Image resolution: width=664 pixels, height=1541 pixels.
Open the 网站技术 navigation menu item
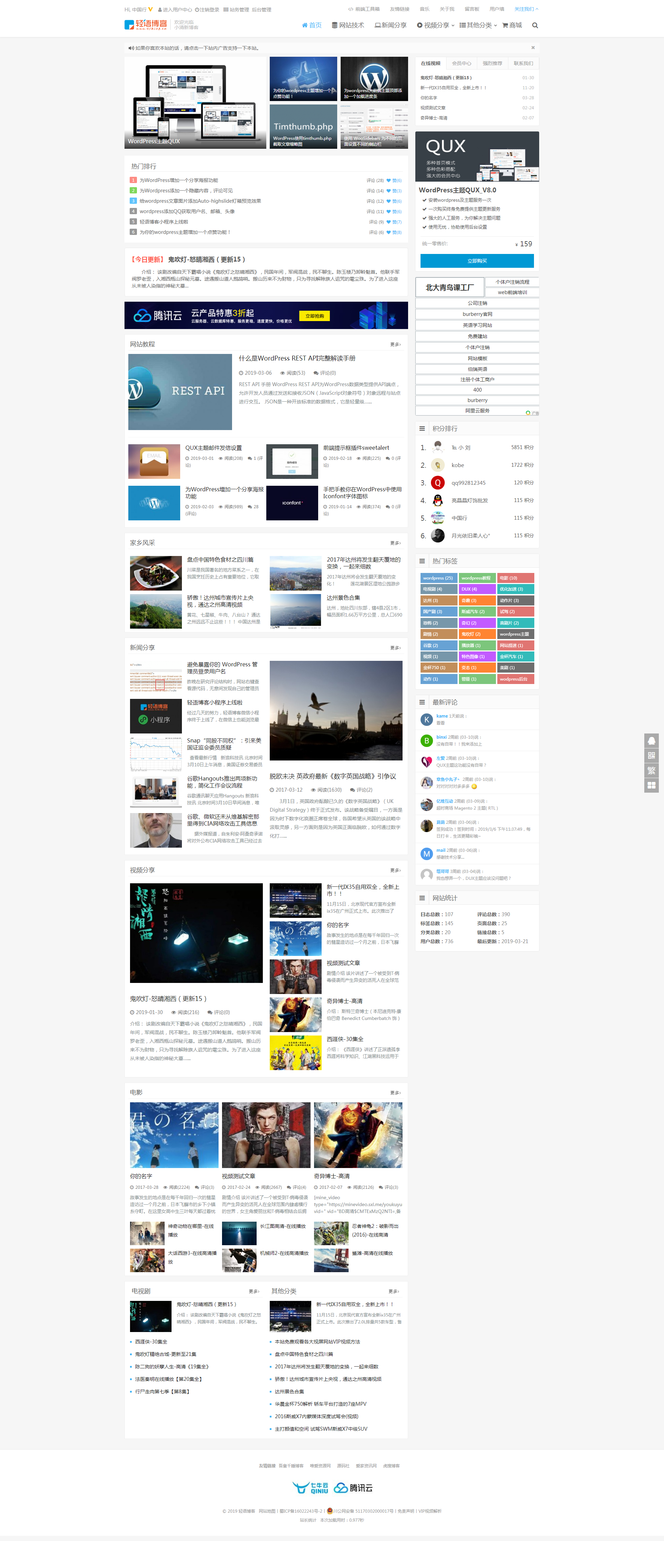pos(348,25)
